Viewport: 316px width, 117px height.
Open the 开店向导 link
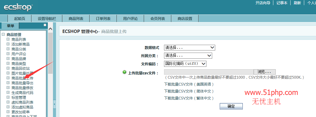(x=263, y=3)
